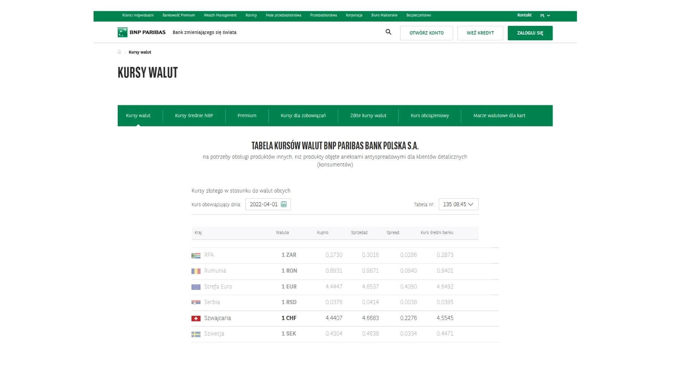Click the Kurs średni banku header
The height and width of the screenshot is (388, 689).
pyautogui.click(x=437, y=232)
